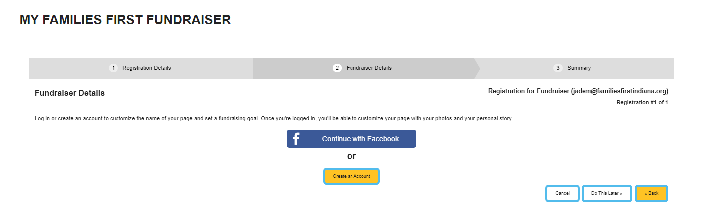Viewport: 702px width, 222px height.
Task: Click the bold Fundraiser Details section heading
Action: pos(70,93)
